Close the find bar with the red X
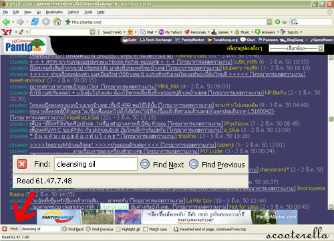This screenshot has height=241, width=334. pos(5,229)
